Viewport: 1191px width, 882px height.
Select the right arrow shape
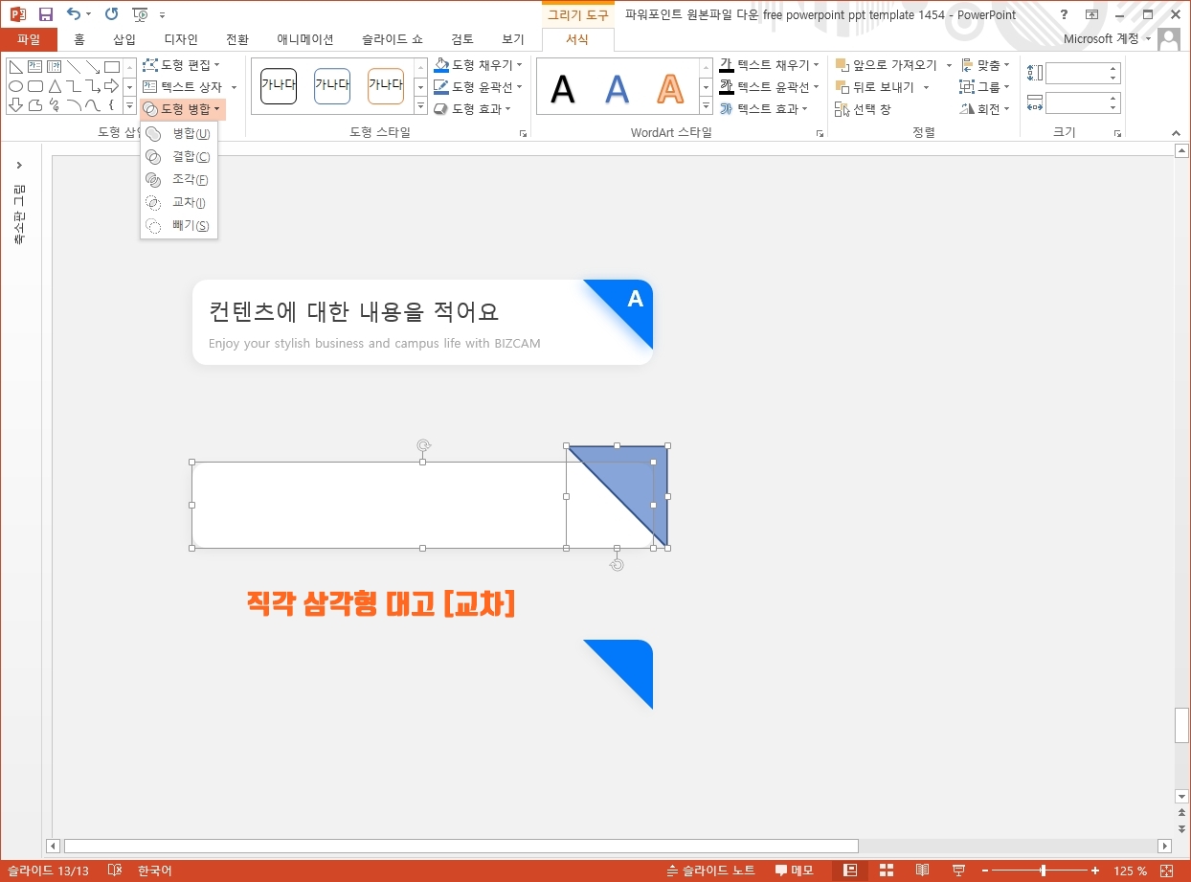click(x=112, y=85)
